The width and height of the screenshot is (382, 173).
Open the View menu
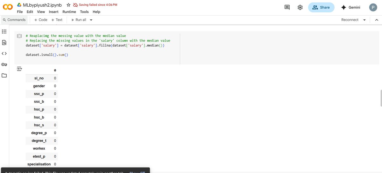pyautogui.click(x=41, y=12)
